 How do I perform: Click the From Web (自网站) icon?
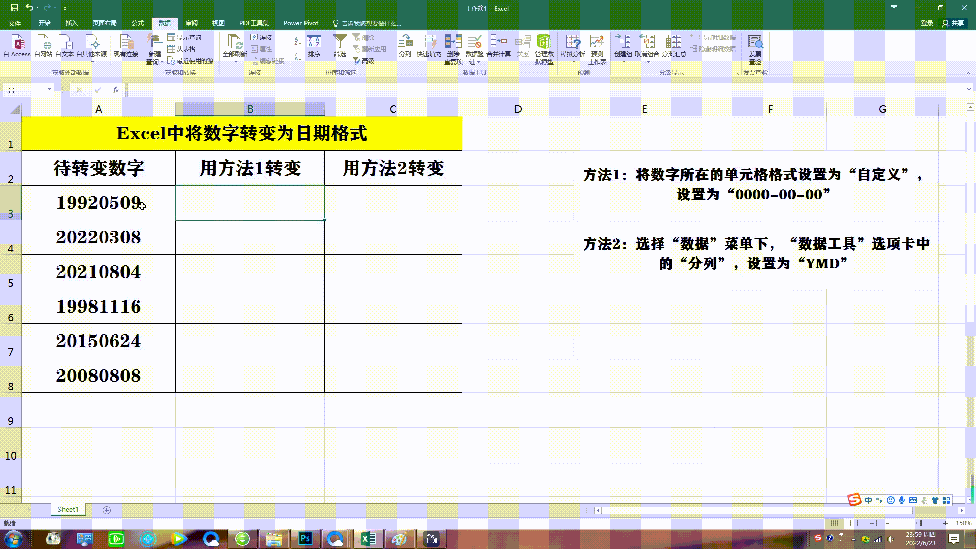click(x=44, y=46)
